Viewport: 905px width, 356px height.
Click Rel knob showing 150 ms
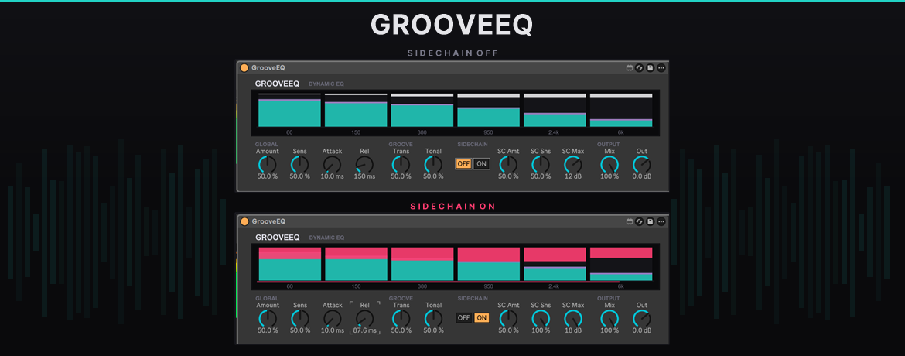[x=365, y=165]
